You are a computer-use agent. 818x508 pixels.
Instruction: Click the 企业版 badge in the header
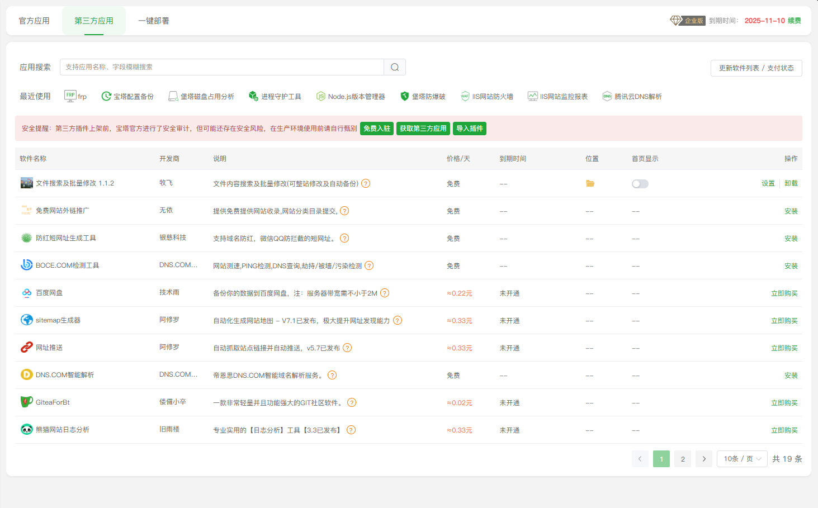[x=687, y=20]
